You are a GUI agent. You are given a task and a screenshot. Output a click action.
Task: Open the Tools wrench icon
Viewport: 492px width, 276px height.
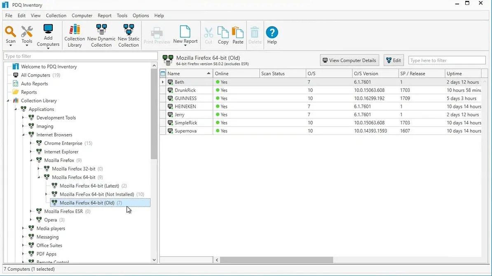coord(27,31)
